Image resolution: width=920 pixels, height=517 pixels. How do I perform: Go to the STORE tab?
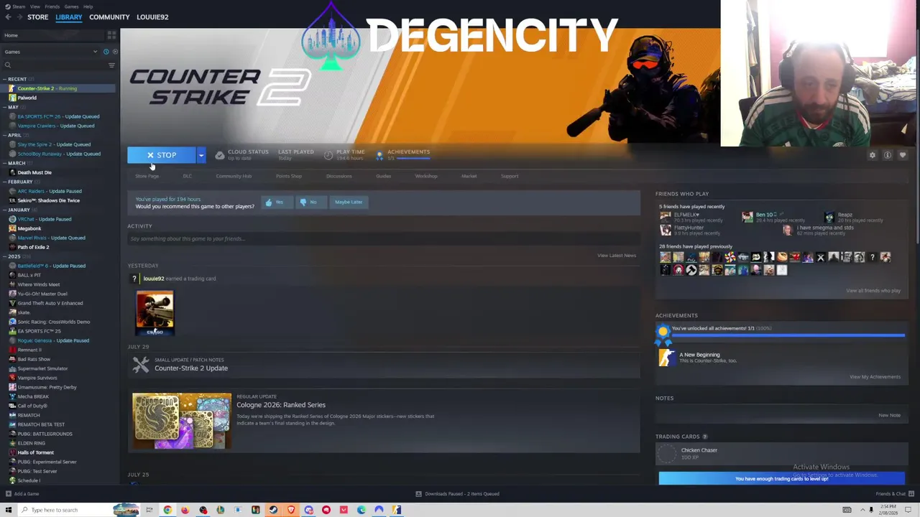[x=37, y=17]
